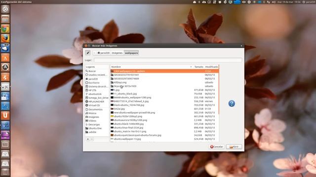316x177 pixels.
Task: Open Ubuntu Software Center launcher icon
Action: click(x=5, y=58)
